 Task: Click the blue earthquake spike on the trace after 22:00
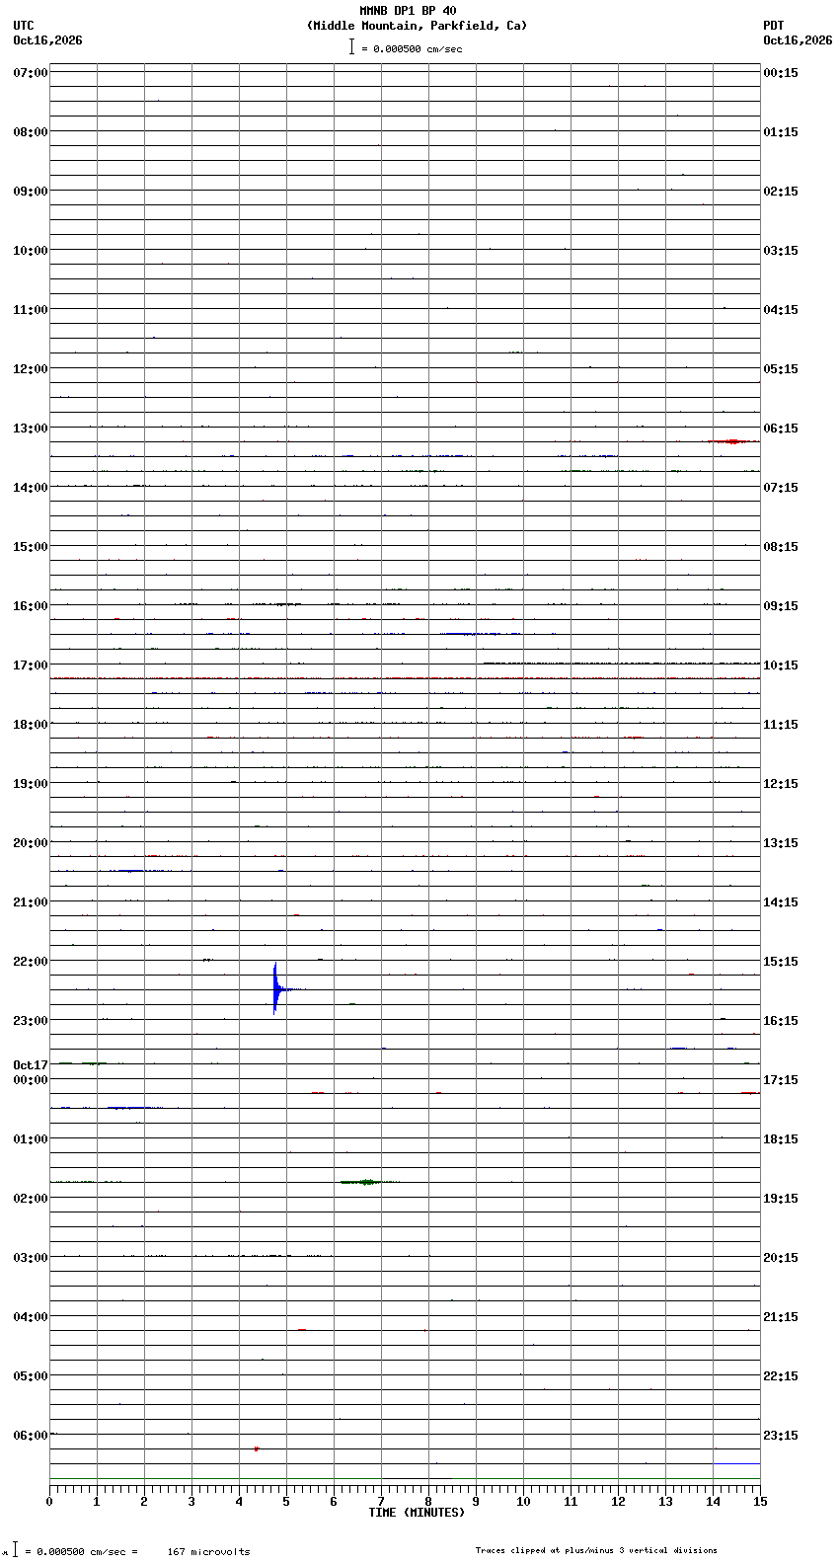point(275,988)
